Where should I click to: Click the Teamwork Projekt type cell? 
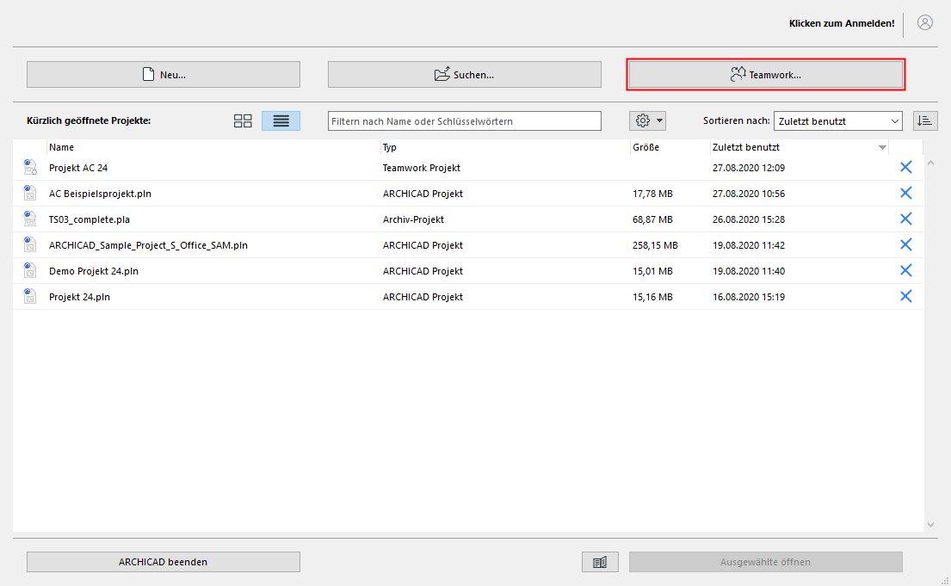click(422, 168)
